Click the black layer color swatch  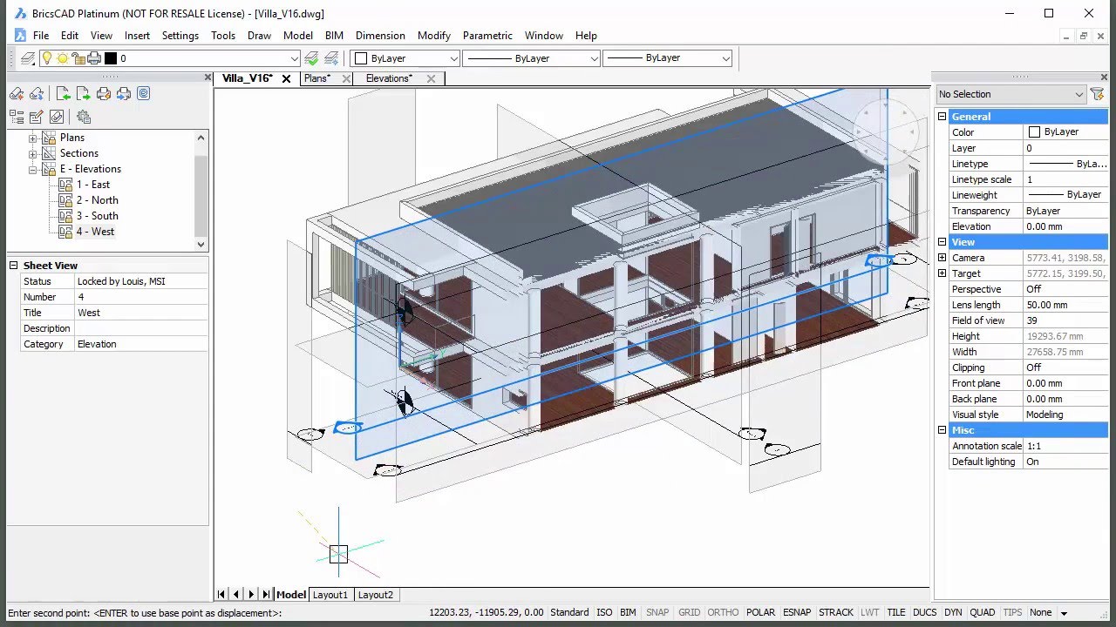pos(111,58)
